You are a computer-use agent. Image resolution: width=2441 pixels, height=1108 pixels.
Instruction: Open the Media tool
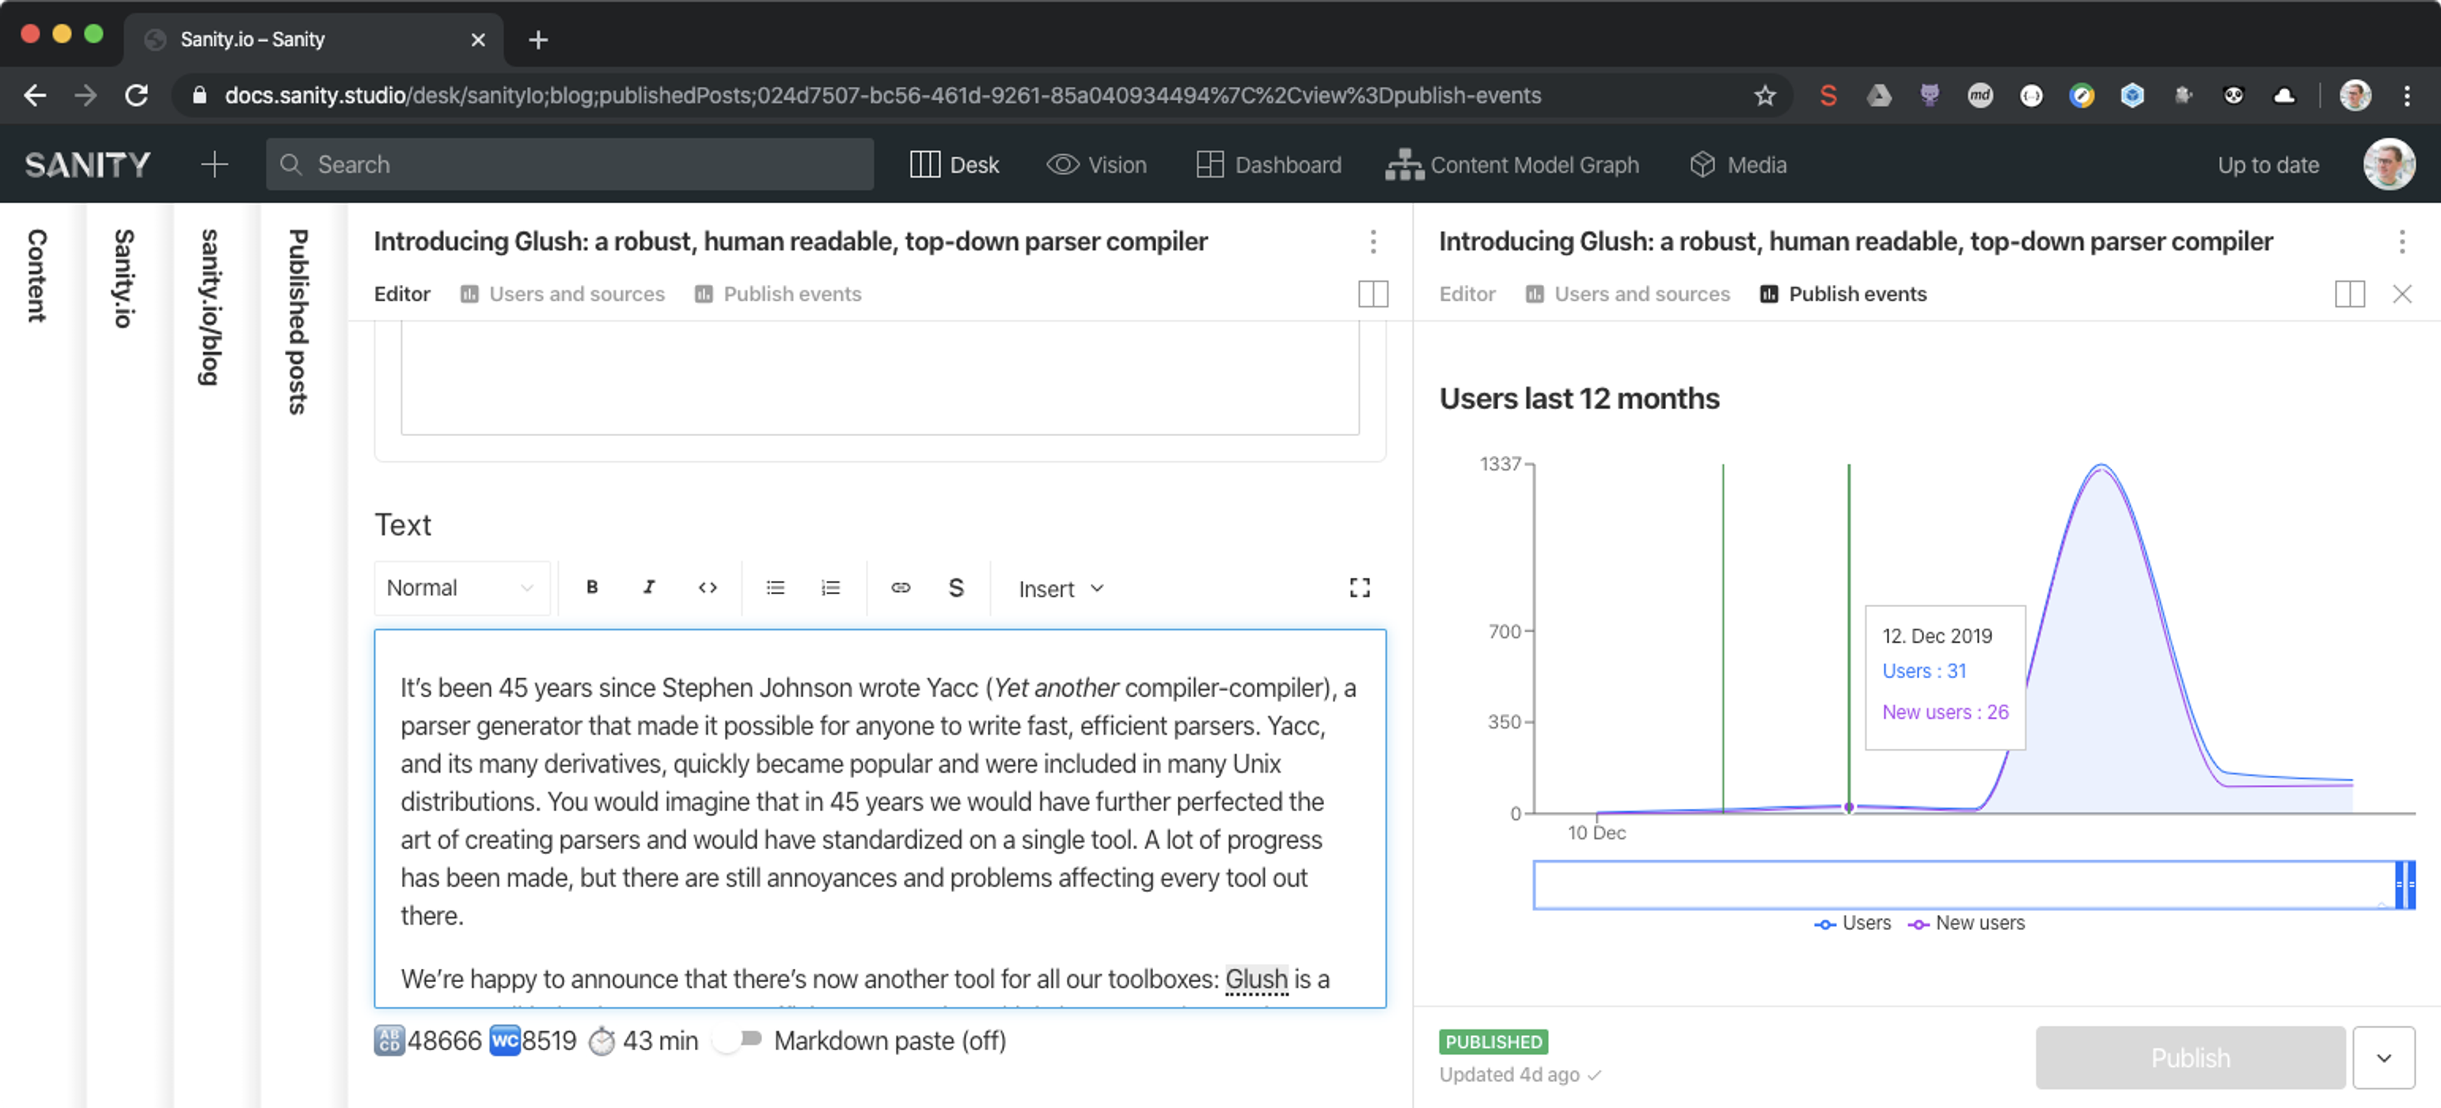1738,164
